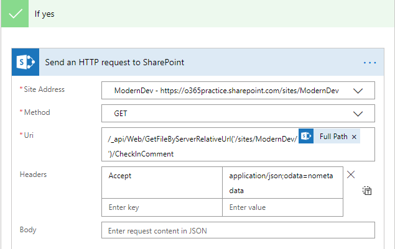Expand the Site Address dropdown chevron

358,91
